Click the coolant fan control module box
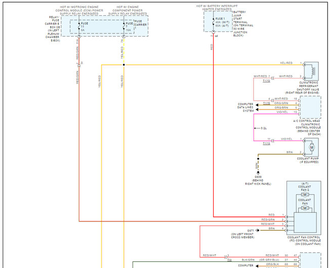Image resolution: width=329 pixels, height=268 pixels. tap(304, 208)
